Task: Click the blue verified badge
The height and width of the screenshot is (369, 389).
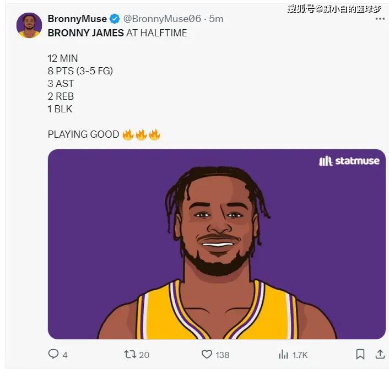Action: (x=115, y=19)
